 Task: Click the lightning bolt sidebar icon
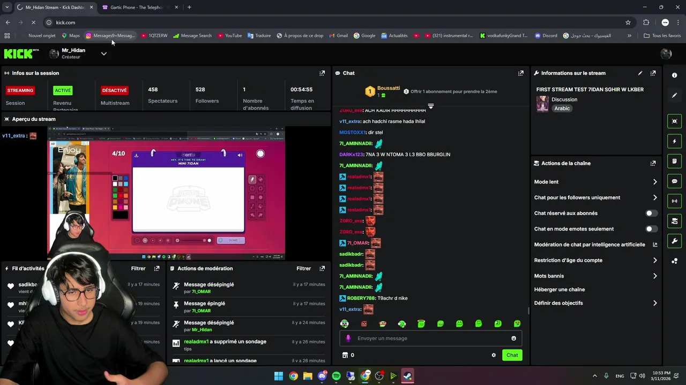[674, 141]
